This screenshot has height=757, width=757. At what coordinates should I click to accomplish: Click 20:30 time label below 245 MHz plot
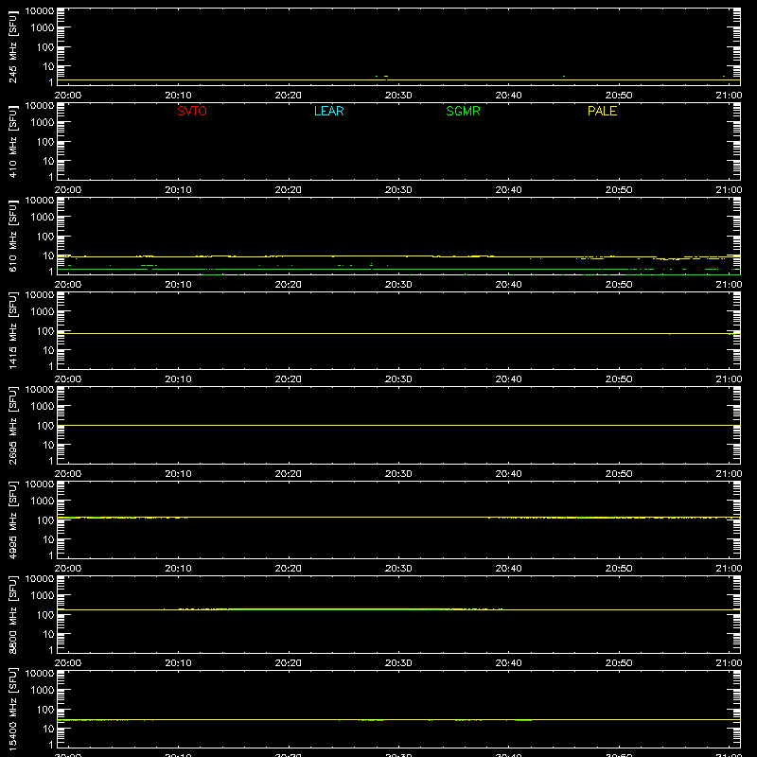click(x=398, y=96)
